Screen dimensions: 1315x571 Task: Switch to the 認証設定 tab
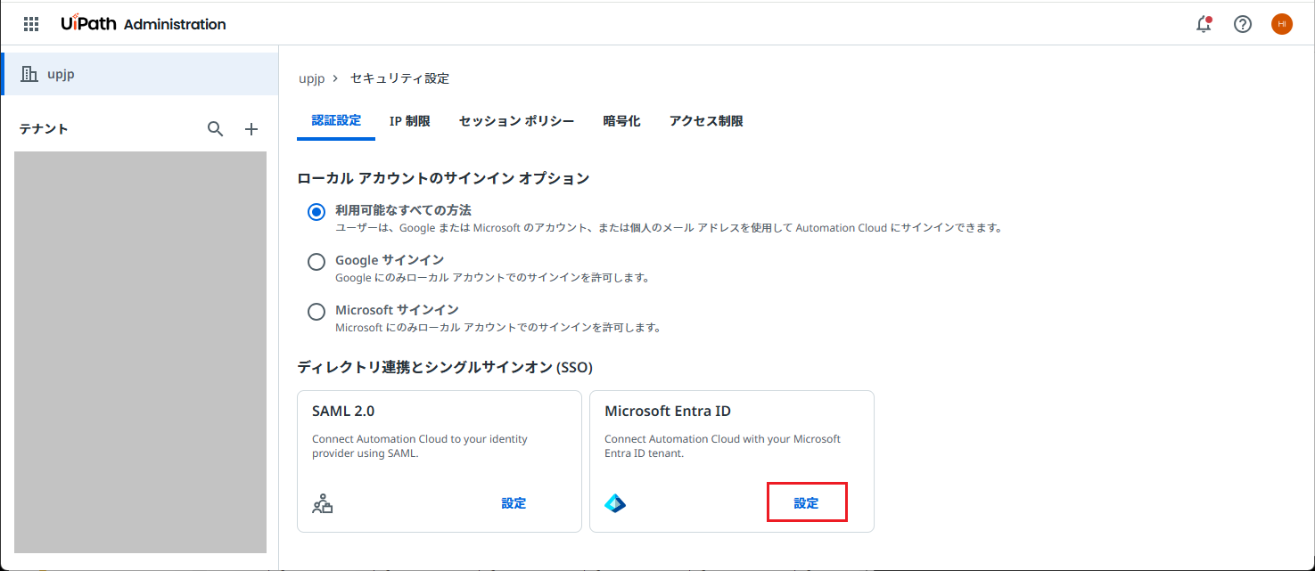[x=336, y=120]
